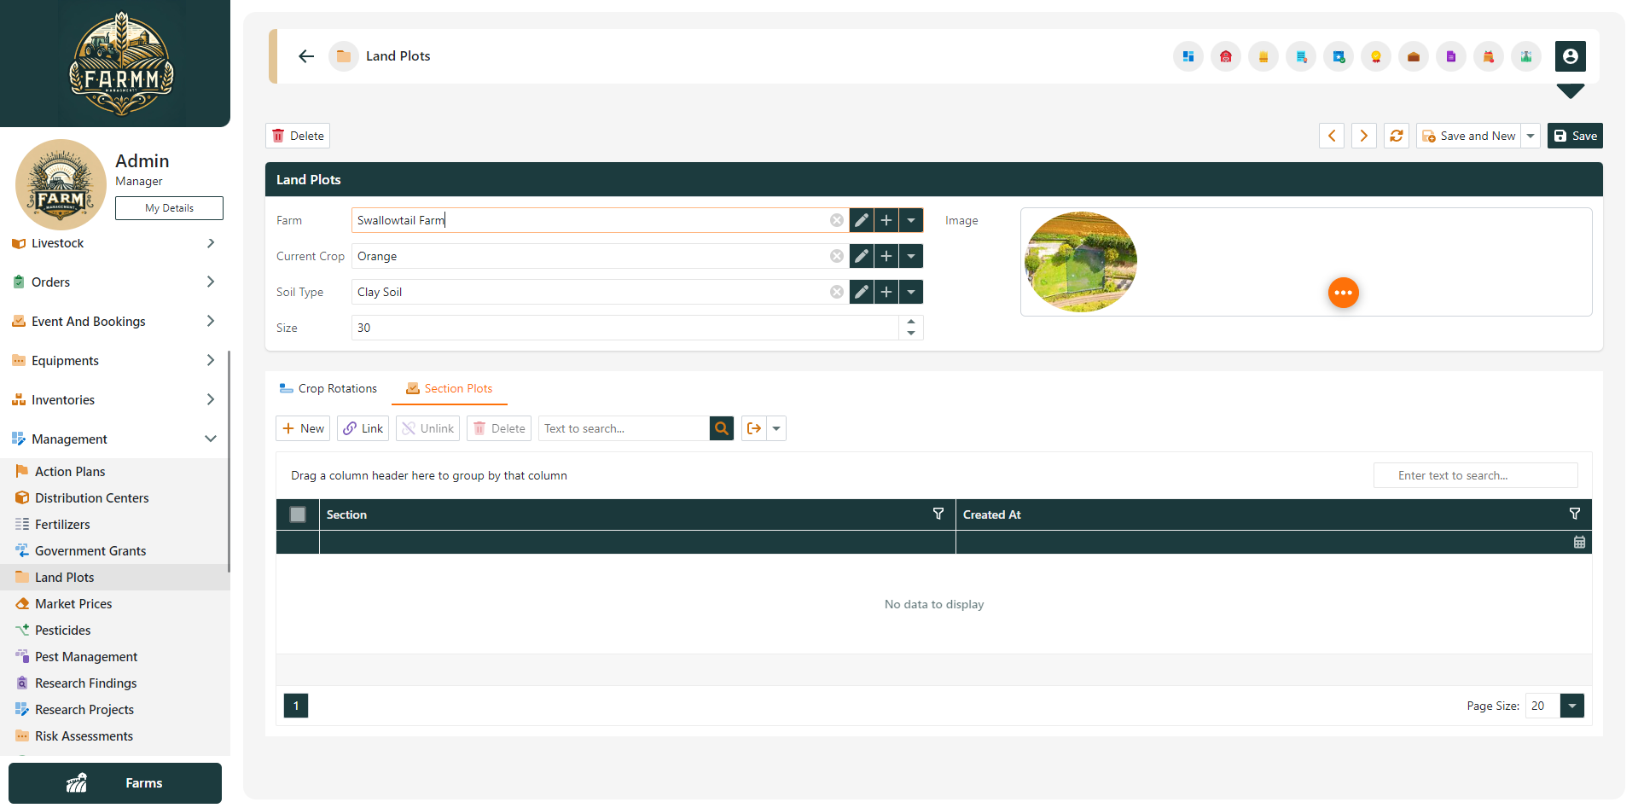Viewport: 1638px width, 808px height.
Task: Select the red barn farm icon
Action: coord(1226,56)
